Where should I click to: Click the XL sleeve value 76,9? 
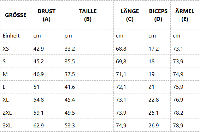(x=178, y=100)
